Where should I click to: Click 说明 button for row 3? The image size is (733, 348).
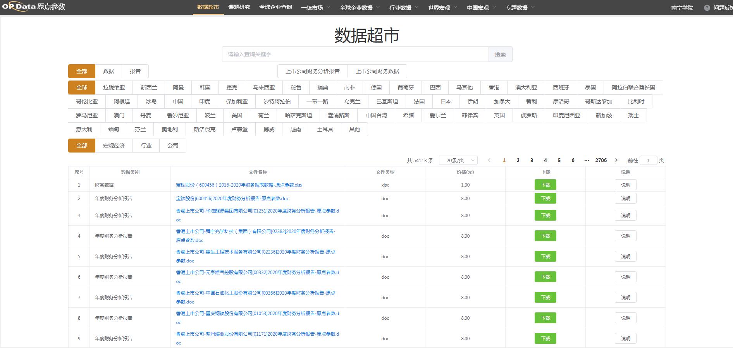click(625, 216)
